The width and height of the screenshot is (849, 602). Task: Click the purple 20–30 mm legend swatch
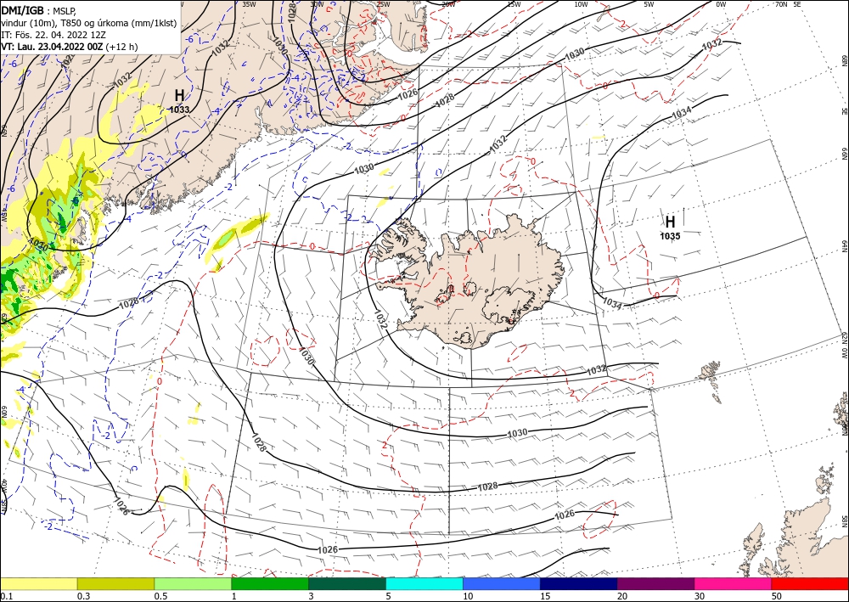click(x=655, y=583)
